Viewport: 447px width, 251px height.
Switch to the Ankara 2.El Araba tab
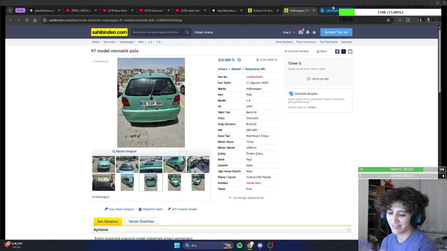pyautogui.click(x=264, y=10)
